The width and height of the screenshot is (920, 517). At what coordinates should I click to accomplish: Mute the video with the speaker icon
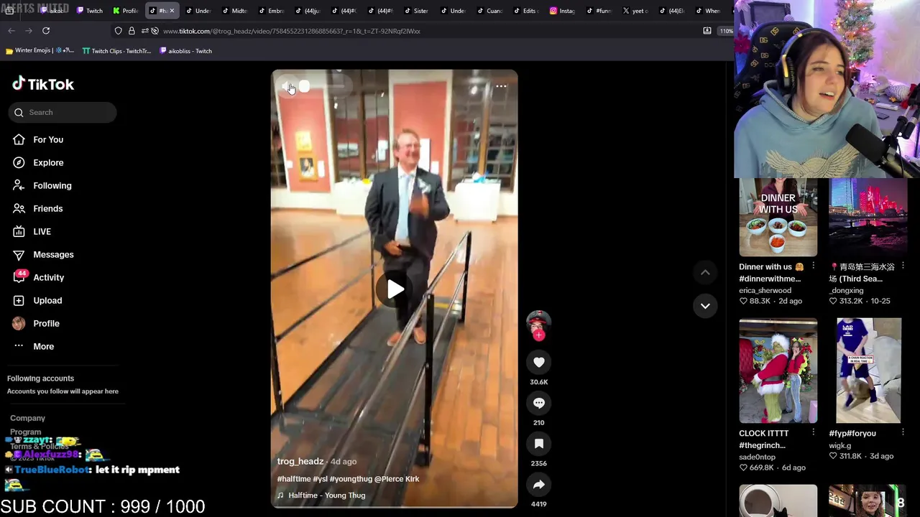tap(287, 86)
